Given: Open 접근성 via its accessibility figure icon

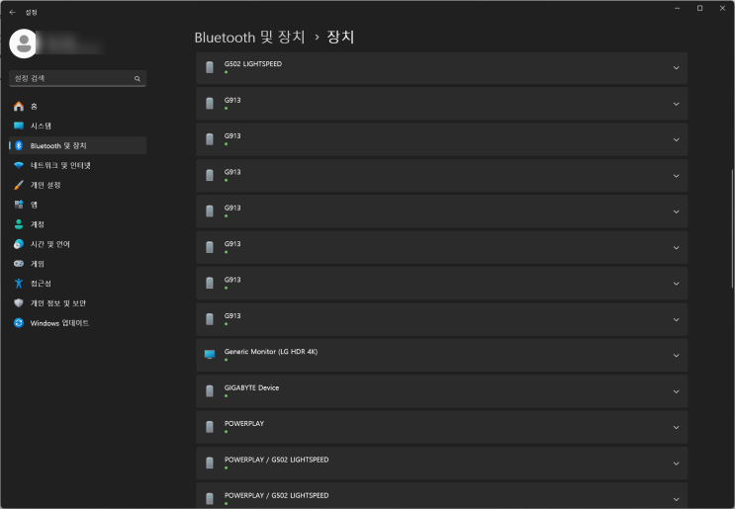Looking at the screenshot, I should [19, 284].
